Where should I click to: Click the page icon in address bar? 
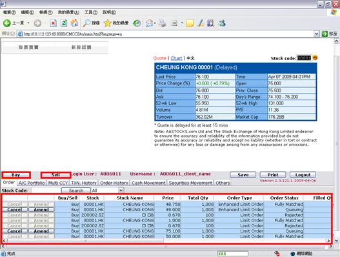click(x=20, y=34)
